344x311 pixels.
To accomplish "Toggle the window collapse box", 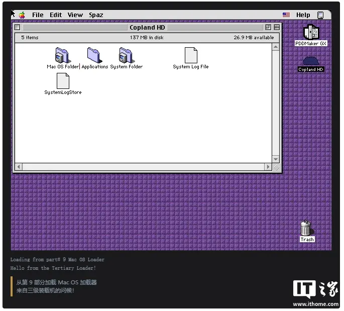I will tap(277, 27).
